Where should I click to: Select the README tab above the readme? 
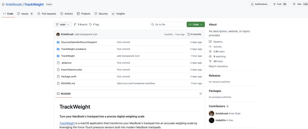(x=64, y=94)
